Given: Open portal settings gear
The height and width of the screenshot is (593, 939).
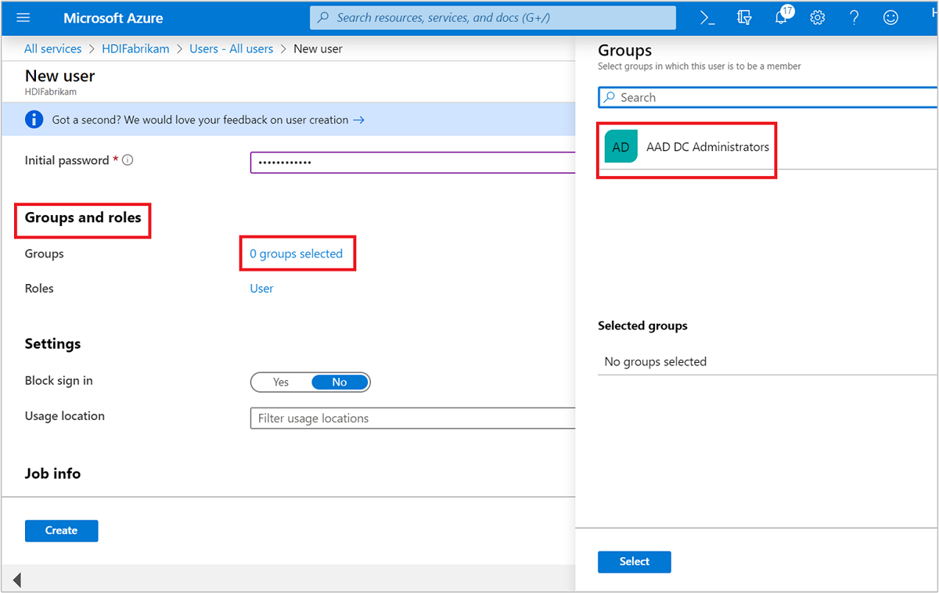Looking at the screenshot, I should [x=817, y=18].
